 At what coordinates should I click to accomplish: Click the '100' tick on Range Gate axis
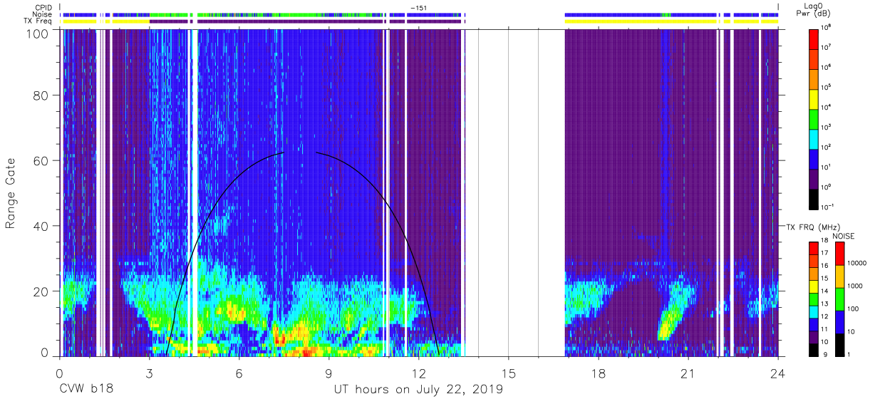[x=38, y=33]
